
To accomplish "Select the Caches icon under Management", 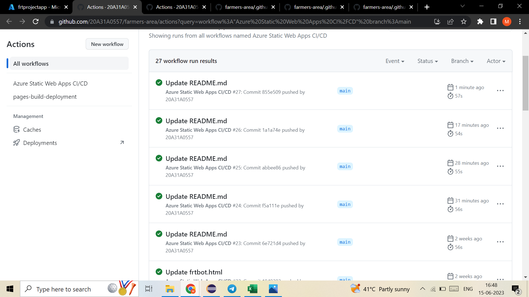I will pos(17,129).
